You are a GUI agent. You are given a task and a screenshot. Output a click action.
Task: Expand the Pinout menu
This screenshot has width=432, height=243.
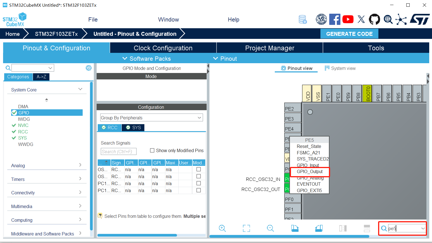(225, 58)
